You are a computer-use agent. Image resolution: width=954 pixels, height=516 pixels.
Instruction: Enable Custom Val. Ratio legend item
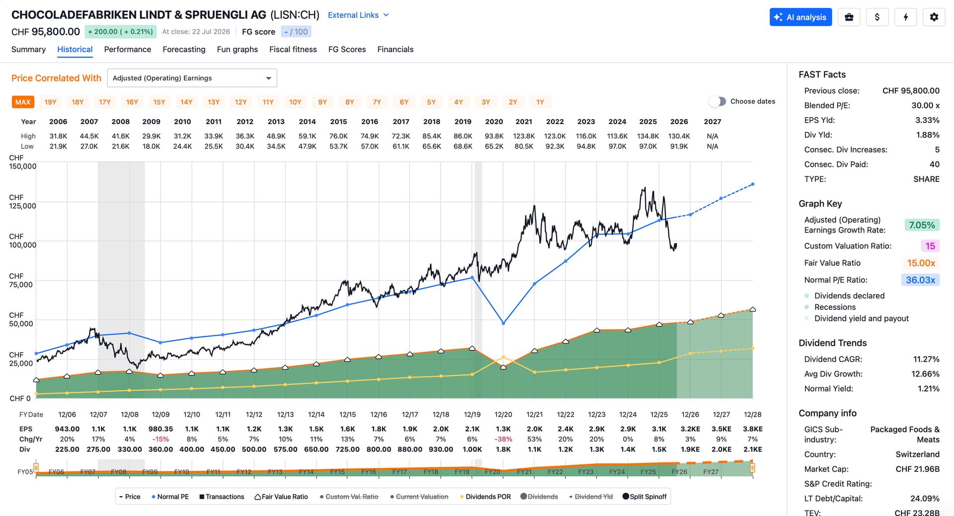tap(349, 497)
